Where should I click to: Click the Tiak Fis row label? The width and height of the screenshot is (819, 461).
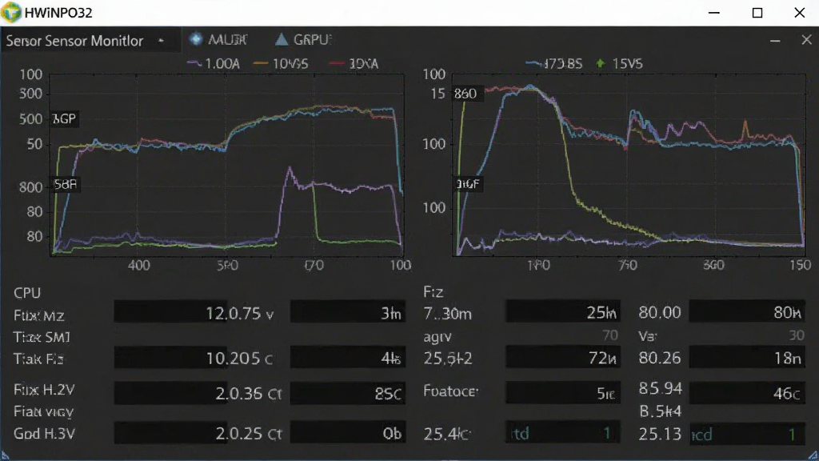(x=38, y=359)
